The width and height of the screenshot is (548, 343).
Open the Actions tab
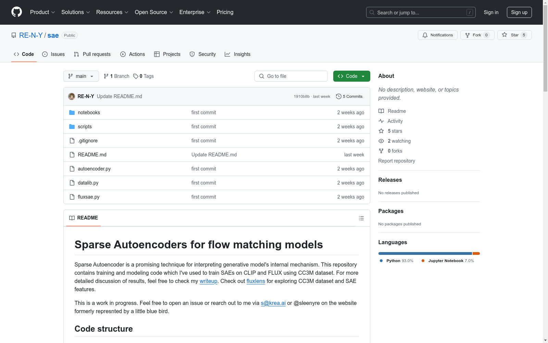point(133,54)
